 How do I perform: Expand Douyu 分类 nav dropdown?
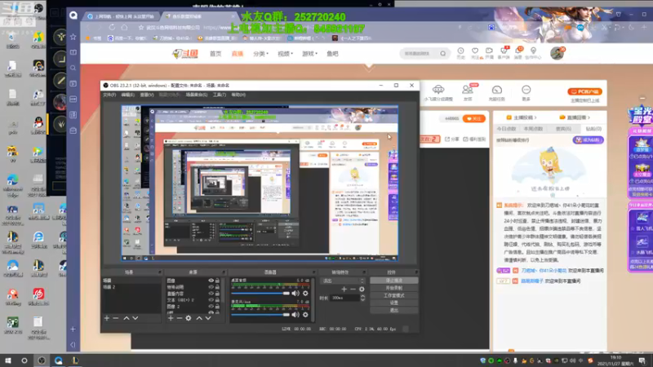(x=260, y=54)
